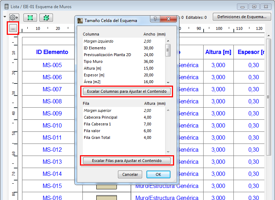Close the Tamaño Celda del Esquema dialog
The height and width of the screenshot is (200, 275).
tap(168, 19)
